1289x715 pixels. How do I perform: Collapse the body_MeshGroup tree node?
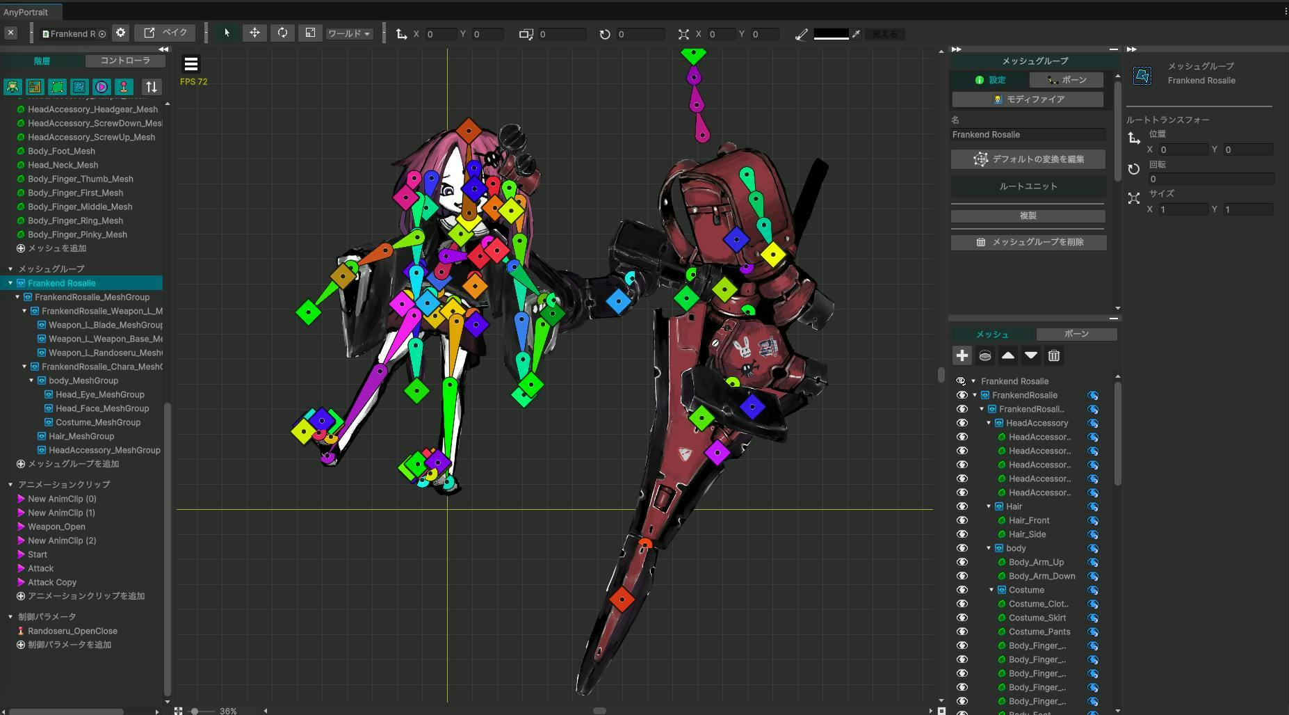tap(32, 380)
